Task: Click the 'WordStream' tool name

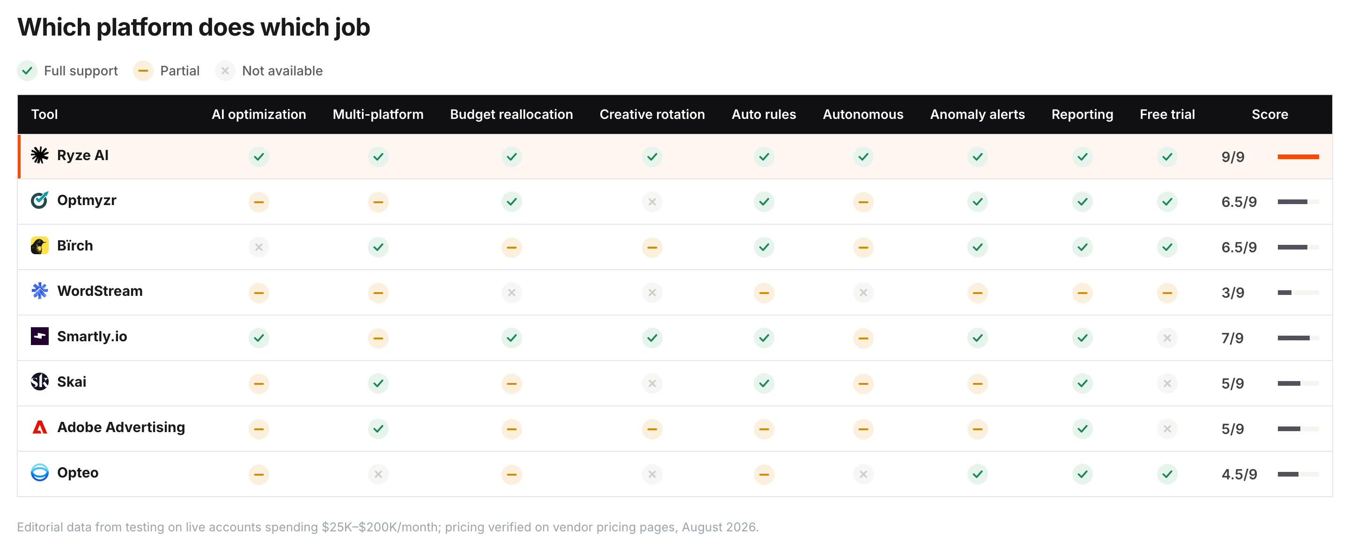Action: point(100,291)
